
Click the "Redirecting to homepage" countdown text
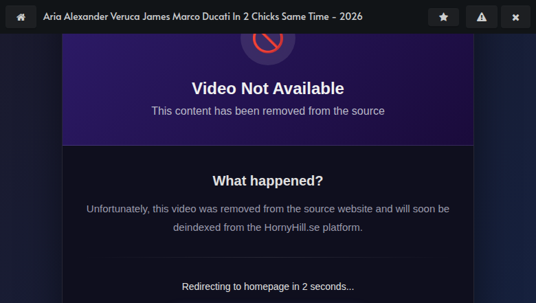pos(268,287)
